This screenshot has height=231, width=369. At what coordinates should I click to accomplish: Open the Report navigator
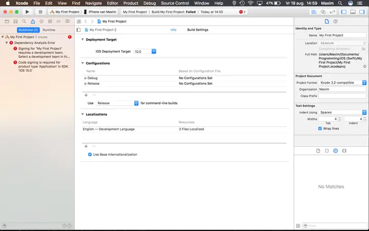point(68,22)
